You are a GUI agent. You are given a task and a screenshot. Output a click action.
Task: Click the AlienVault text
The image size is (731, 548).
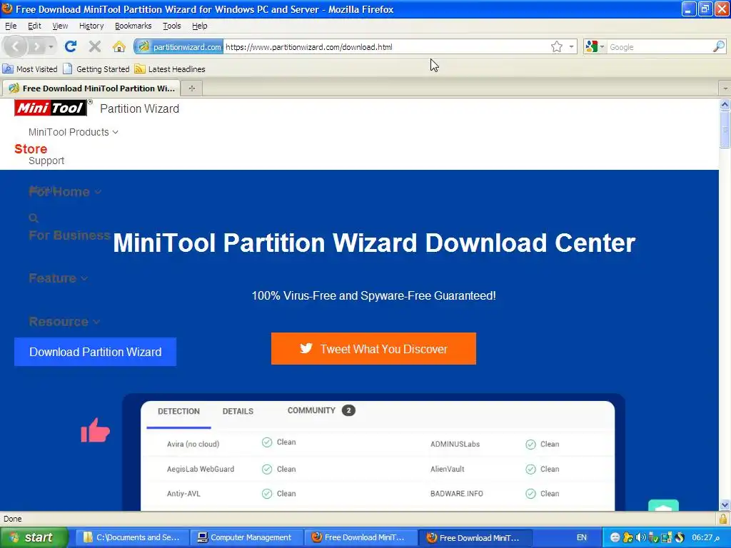click(x=447, y=470)
